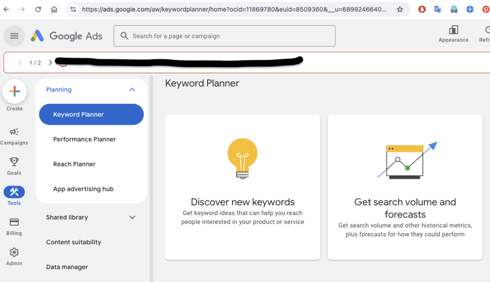Viewport: 490px width, 282px height.
Task: Go back using the browser back arrow
Action: [x=6, y=10]
